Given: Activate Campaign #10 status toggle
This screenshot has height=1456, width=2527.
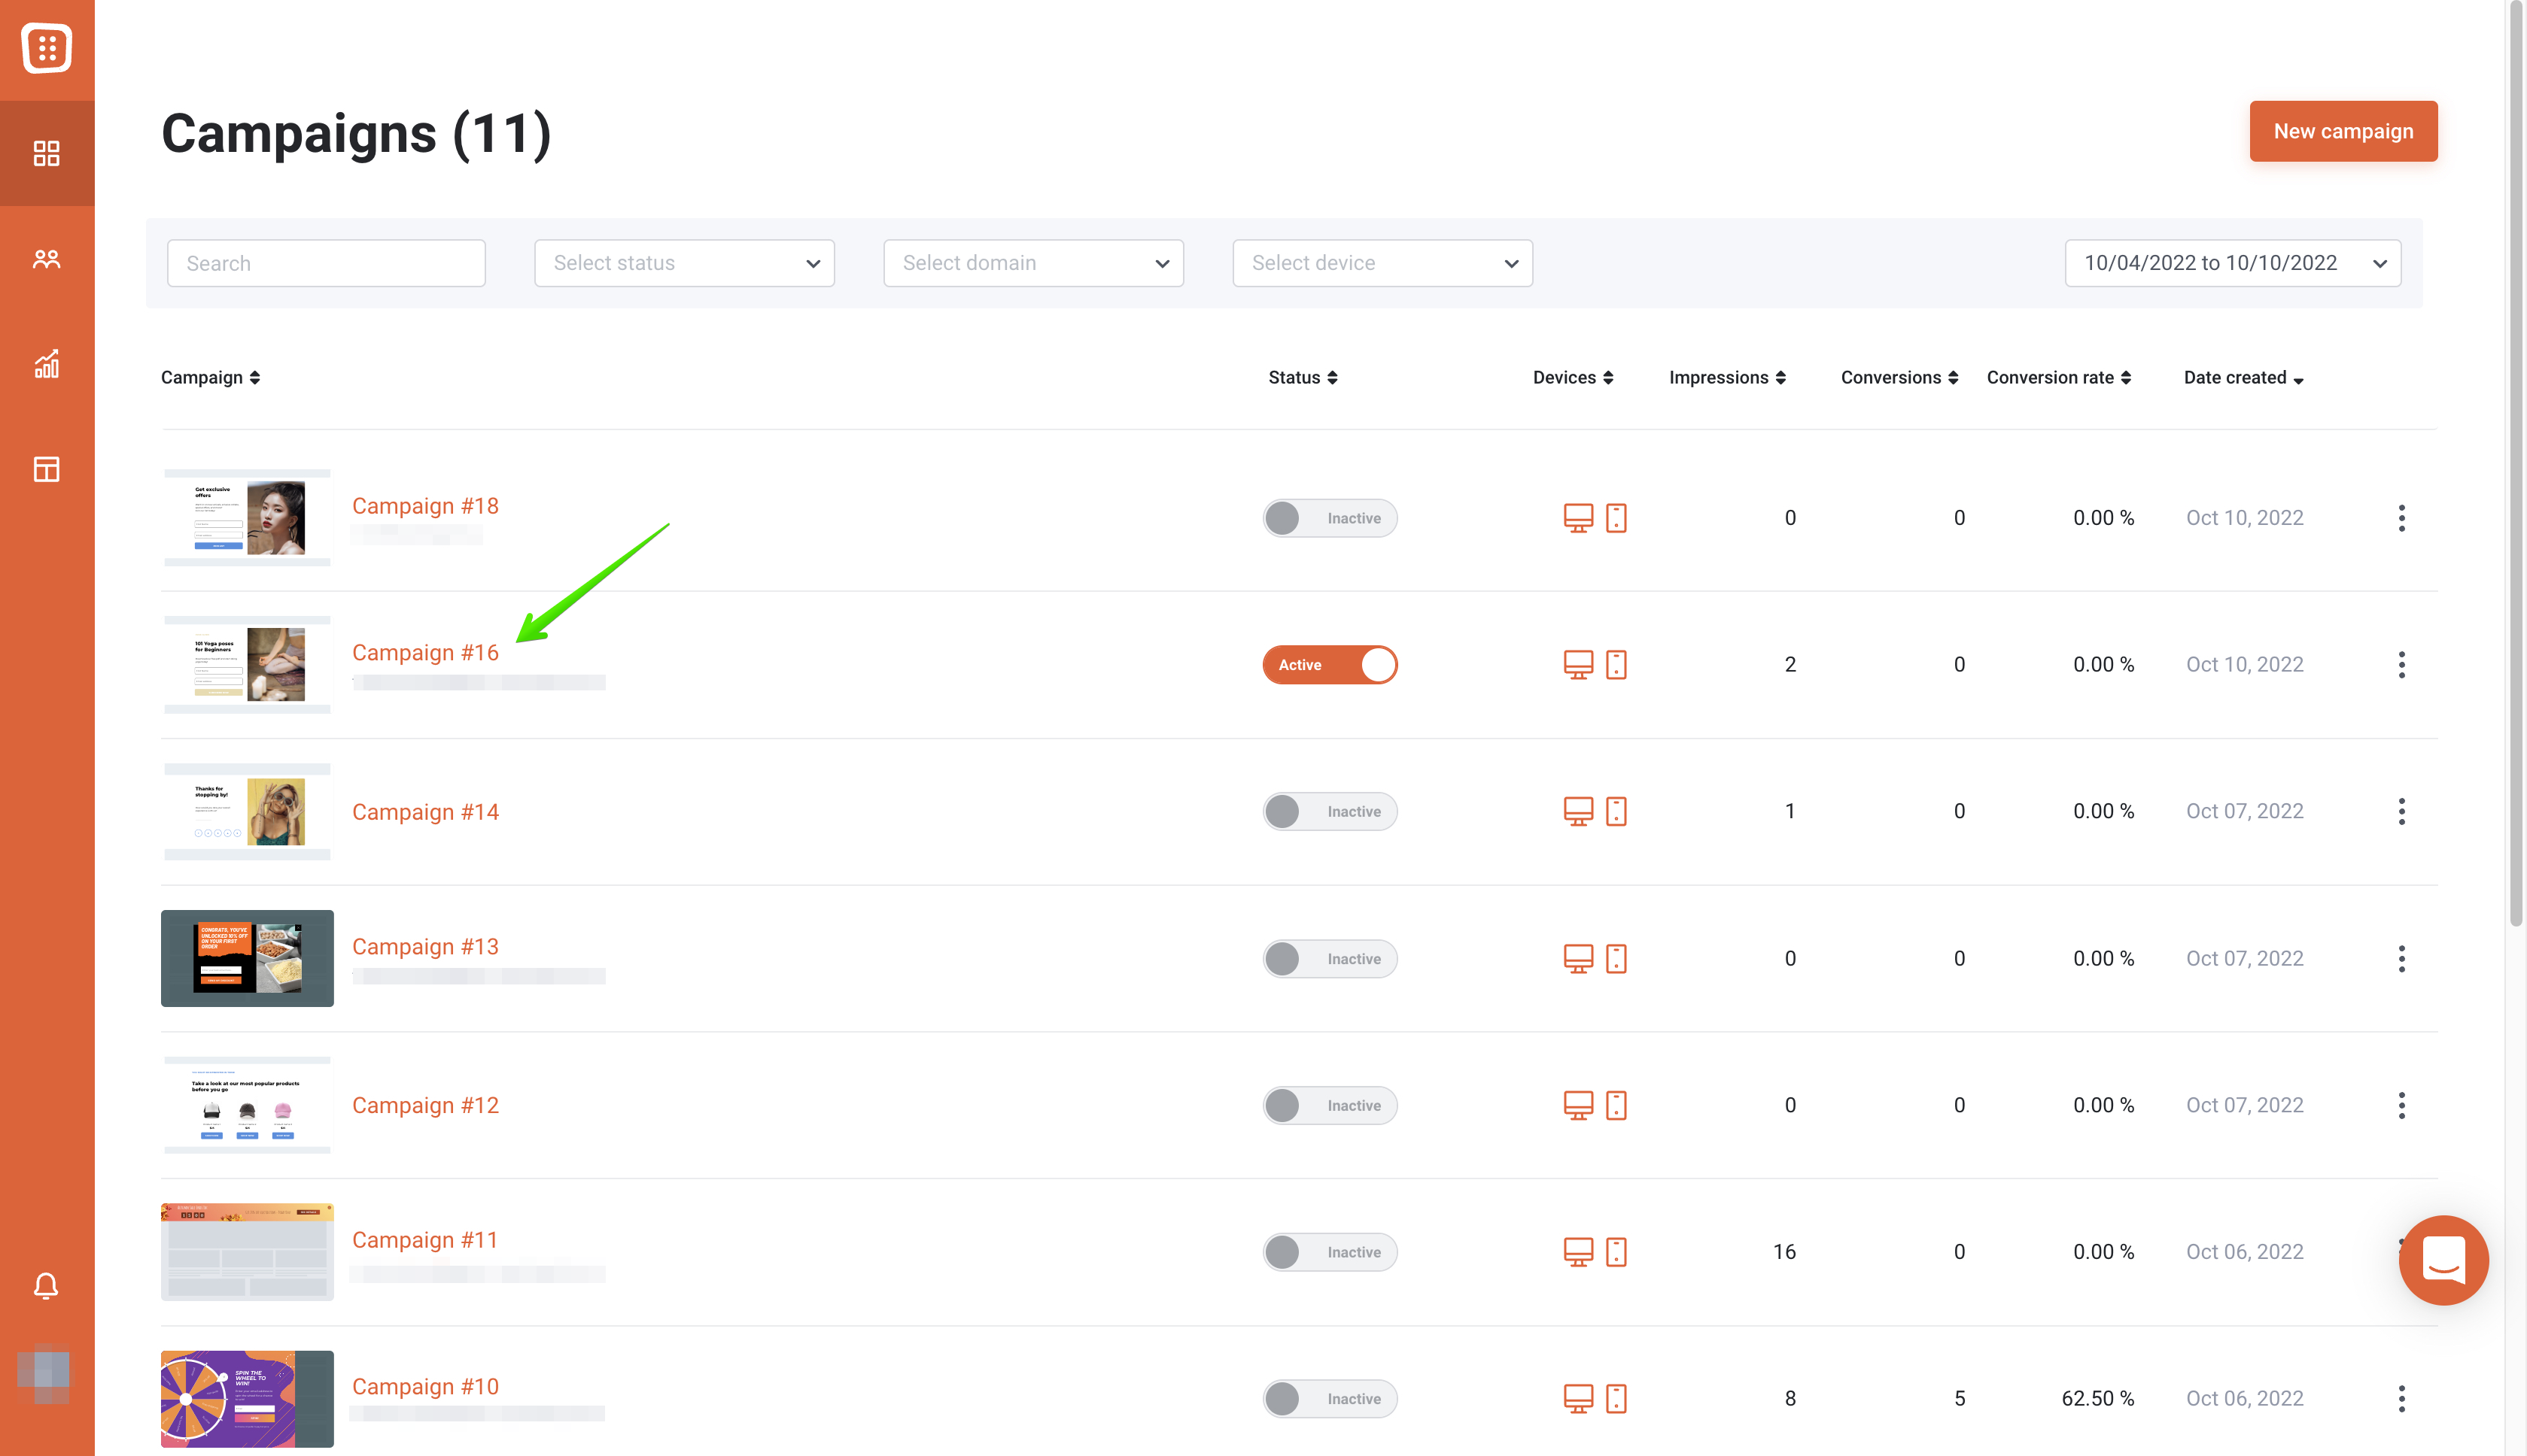Looking at the screenshot, I should coord(1330,1399).
